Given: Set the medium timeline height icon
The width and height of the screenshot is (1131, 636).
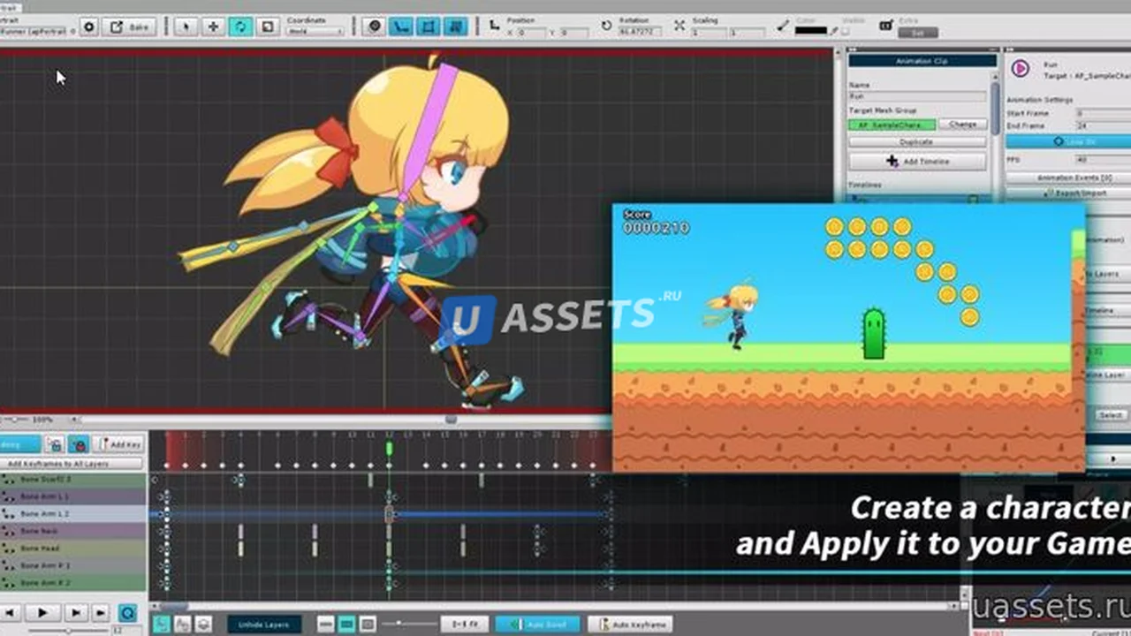Looking at the screenshot, I should [347, 625].
